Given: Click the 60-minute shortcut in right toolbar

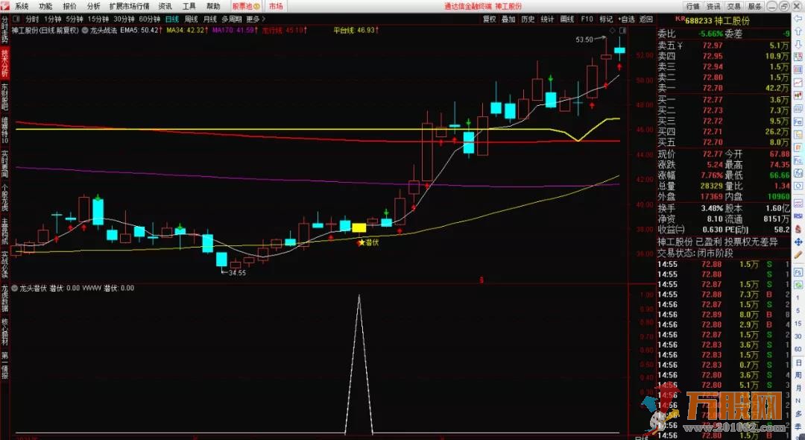Looking at the screenshot, I should pos(798,348).
